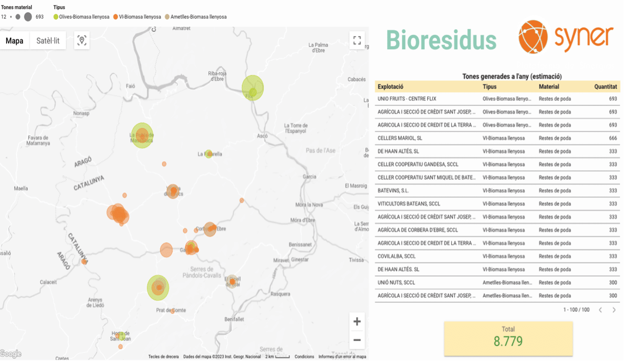Zoom out on the map
The width and height of the screenshot is (626, 363).
[x=357, y=340]
